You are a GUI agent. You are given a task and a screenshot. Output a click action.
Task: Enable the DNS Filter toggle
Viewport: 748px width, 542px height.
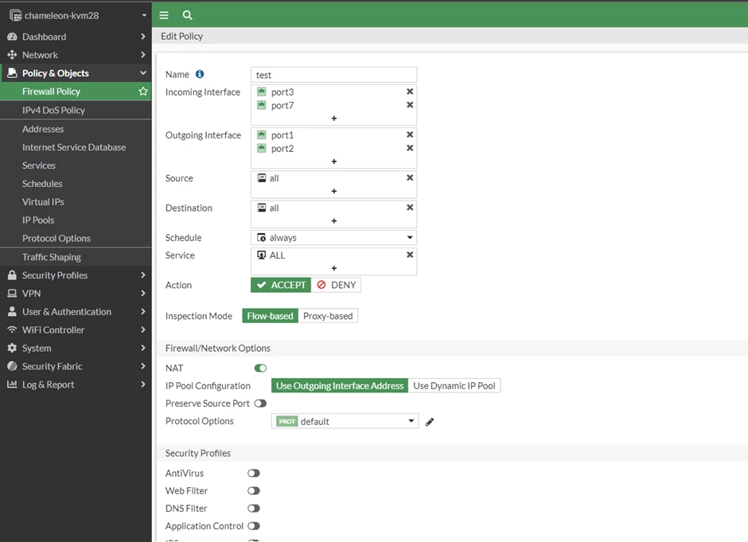click(254, 508)
